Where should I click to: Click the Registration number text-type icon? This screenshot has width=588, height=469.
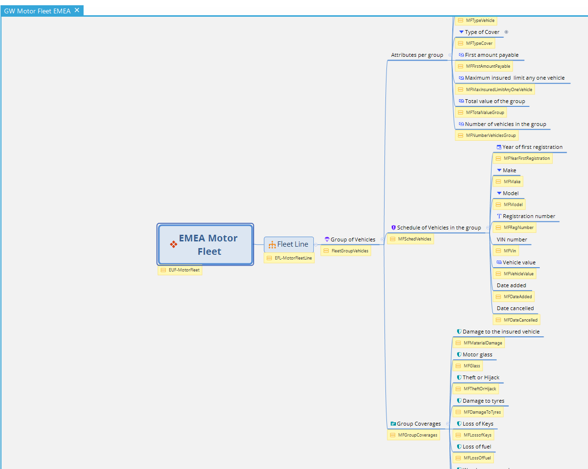pyautogui.click(x=499, y=216)
